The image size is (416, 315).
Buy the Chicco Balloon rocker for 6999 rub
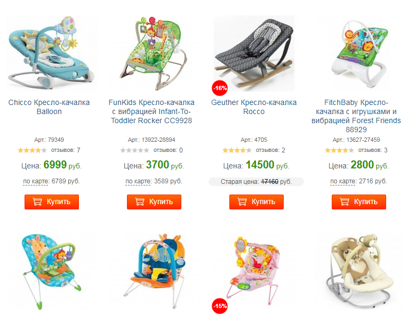click(x=52, y=202)
